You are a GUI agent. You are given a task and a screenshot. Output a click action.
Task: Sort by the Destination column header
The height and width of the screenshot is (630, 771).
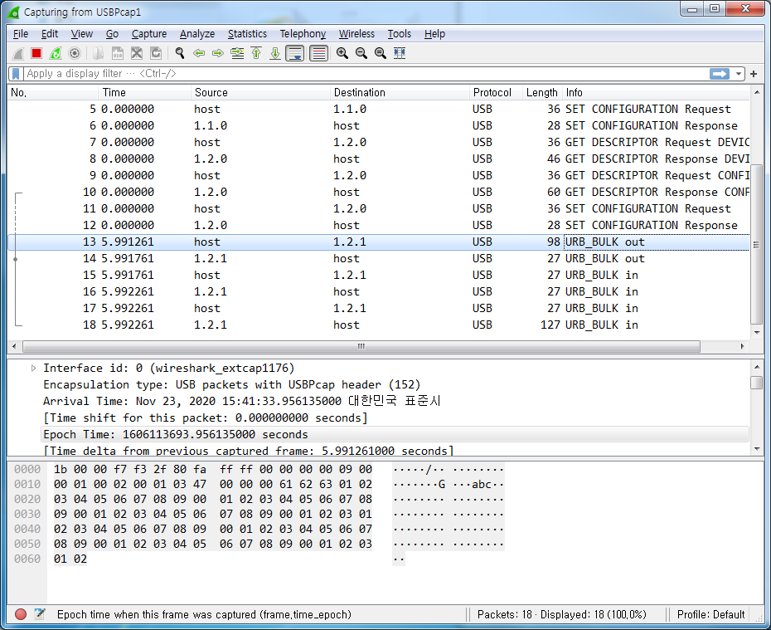pyautogui.click(x=400, y=92)
